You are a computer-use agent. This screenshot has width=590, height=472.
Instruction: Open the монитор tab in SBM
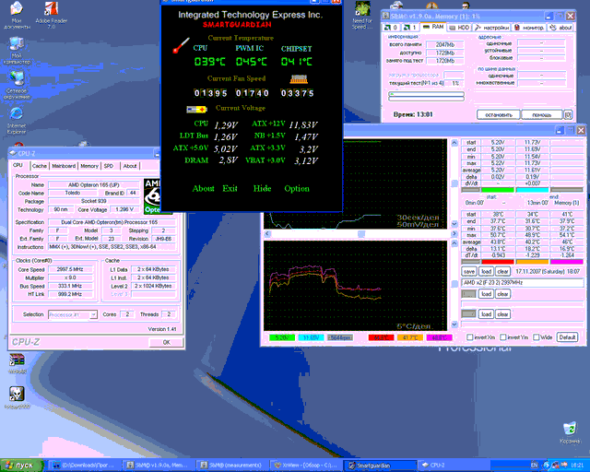(x=529, y=28)
